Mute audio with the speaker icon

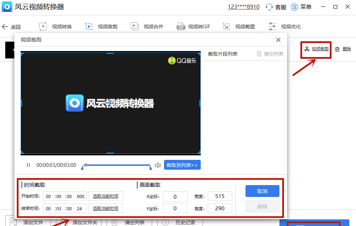tap(158, 165)
